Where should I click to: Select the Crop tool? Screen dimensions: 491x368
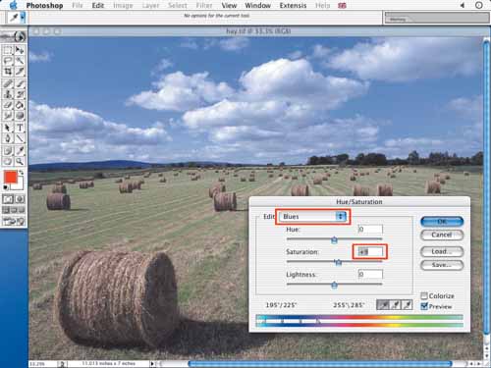point(8,72)
